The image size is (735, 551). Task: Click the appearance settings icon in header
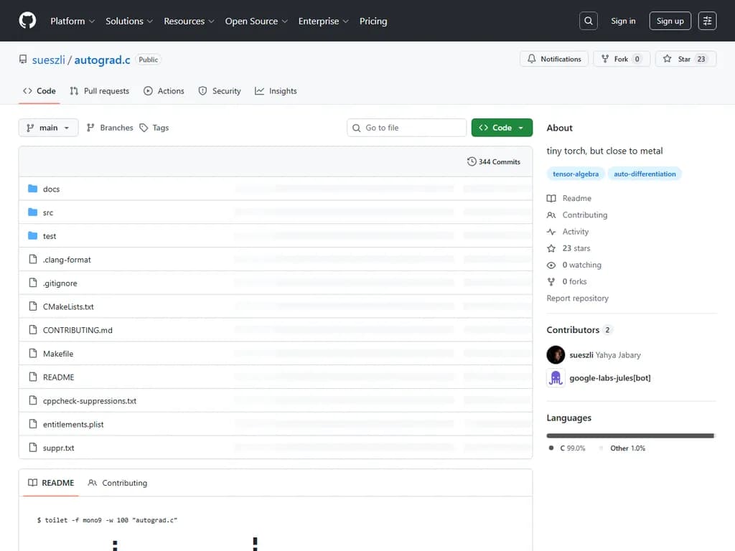(x=707, y=21)
